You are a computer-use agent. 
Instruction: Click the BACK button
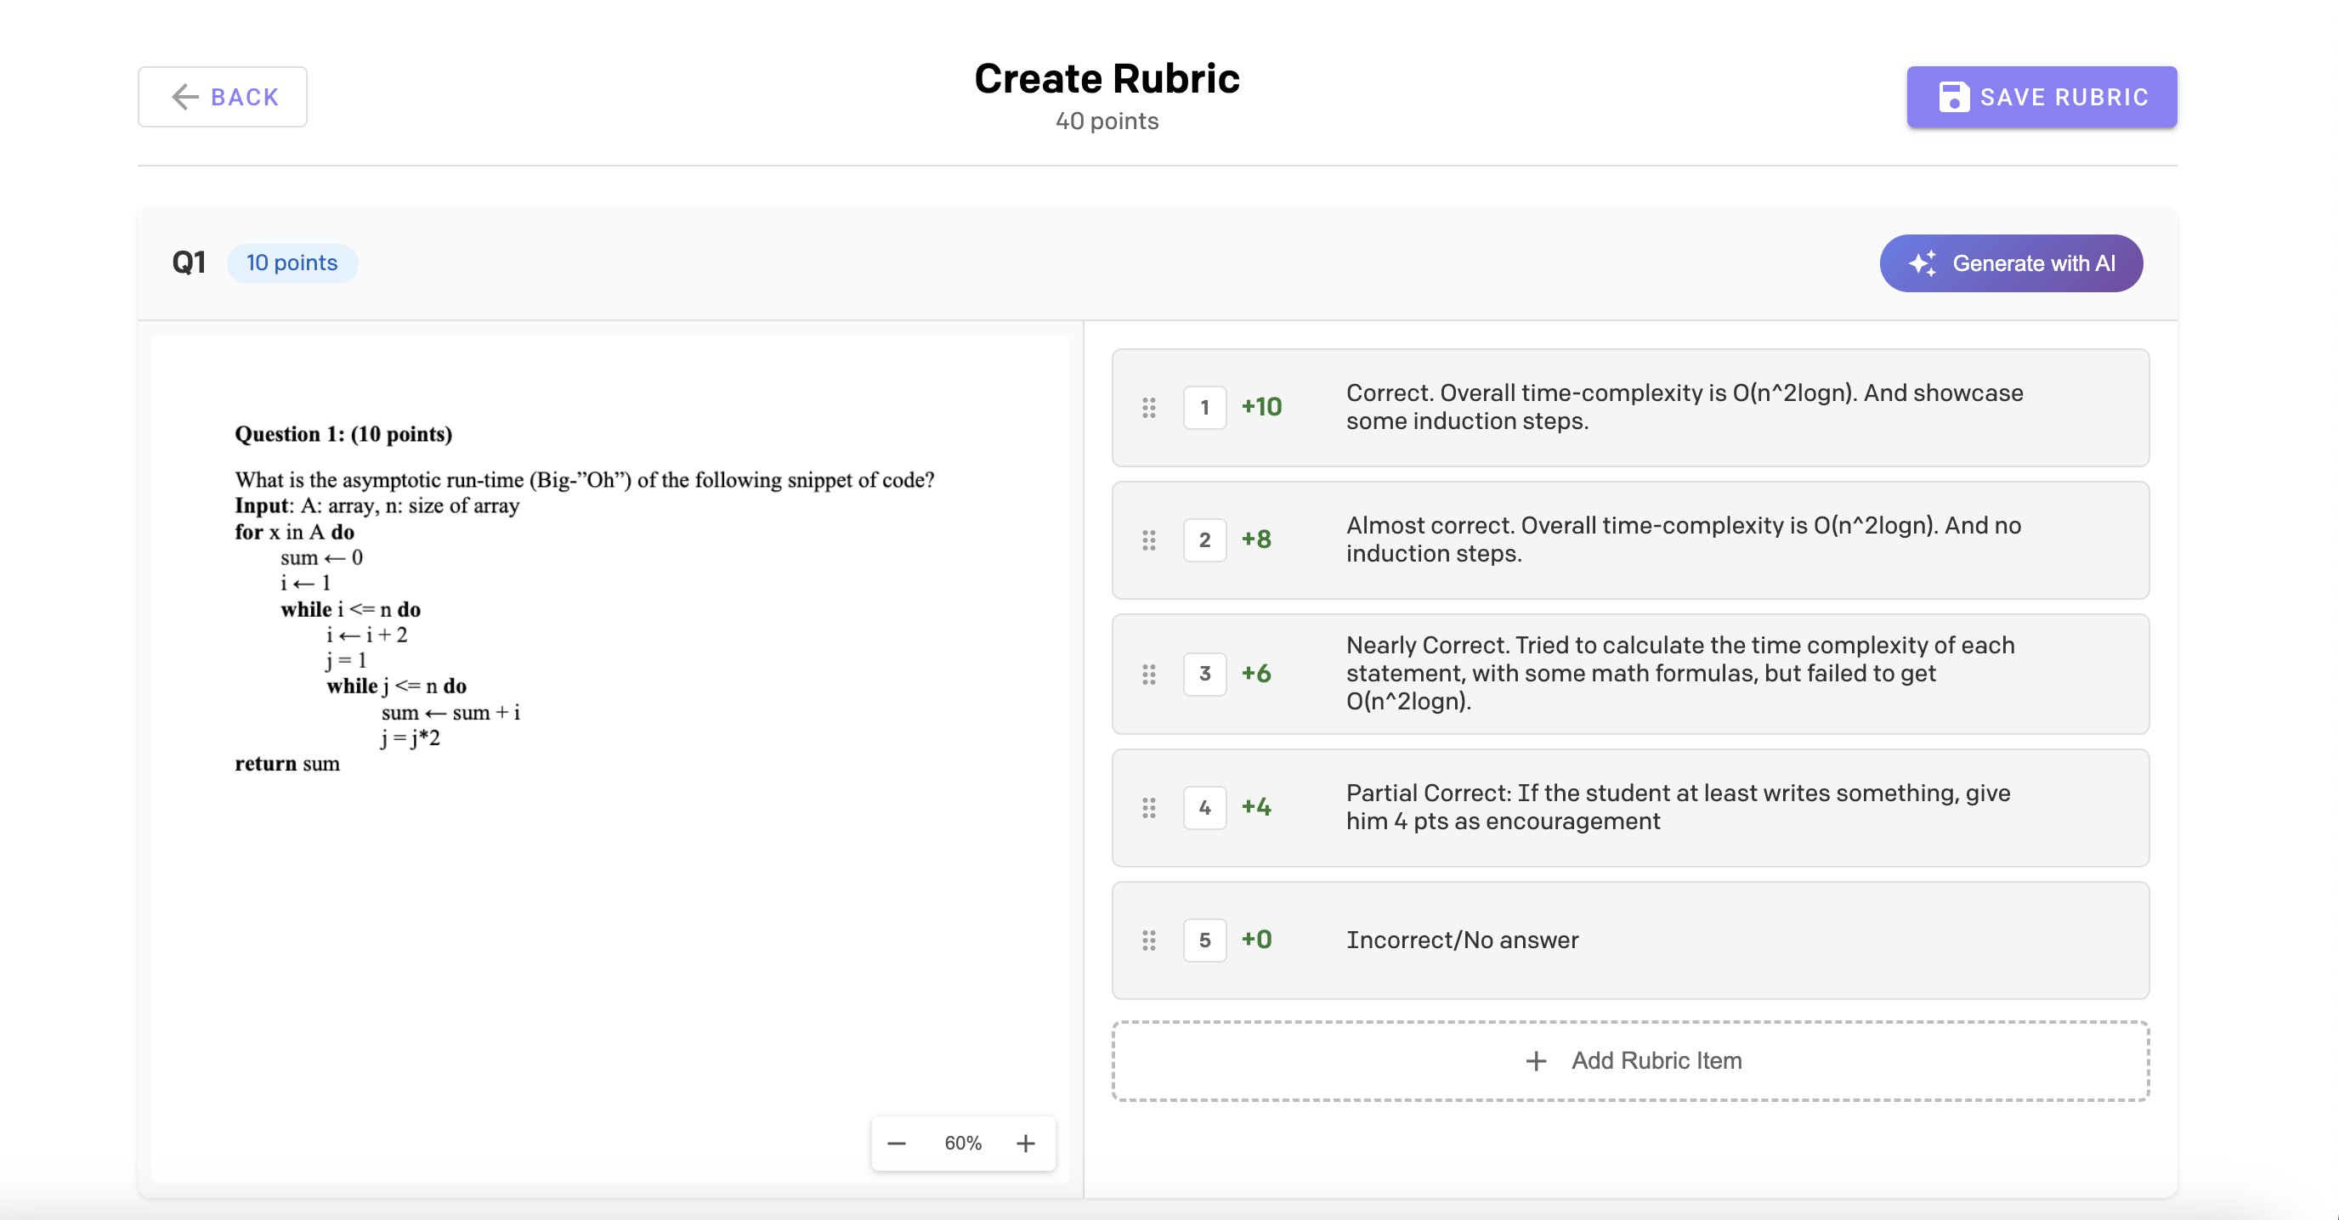tap(223, 96)
